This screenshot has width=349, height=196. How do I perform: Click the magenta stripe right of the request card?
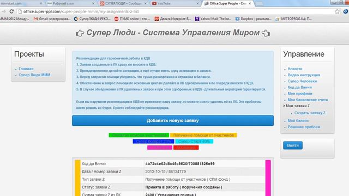pyautogui.click(x=268, y=178)
